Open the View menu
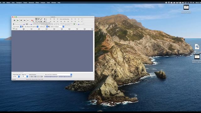The width and height of the screenshot is (201, 113). tap(13, 3)
